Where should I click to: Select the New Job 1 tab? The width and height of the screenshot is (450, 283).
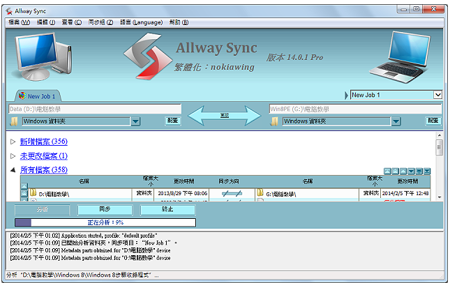click(x=38, y=95)
